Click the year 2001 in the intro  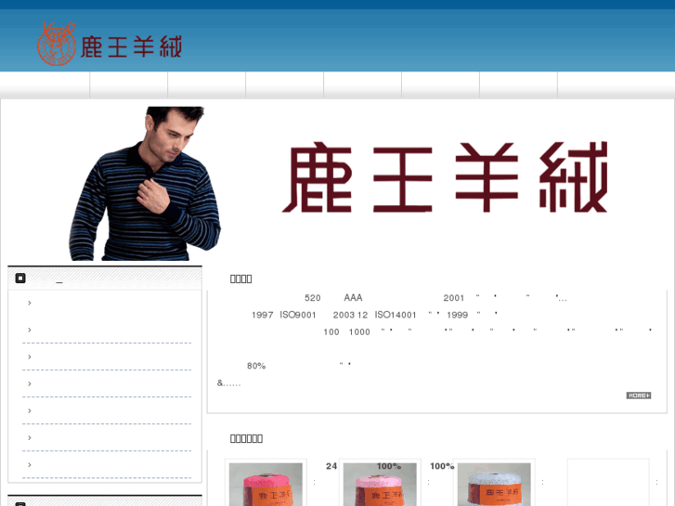click(454, 298)
